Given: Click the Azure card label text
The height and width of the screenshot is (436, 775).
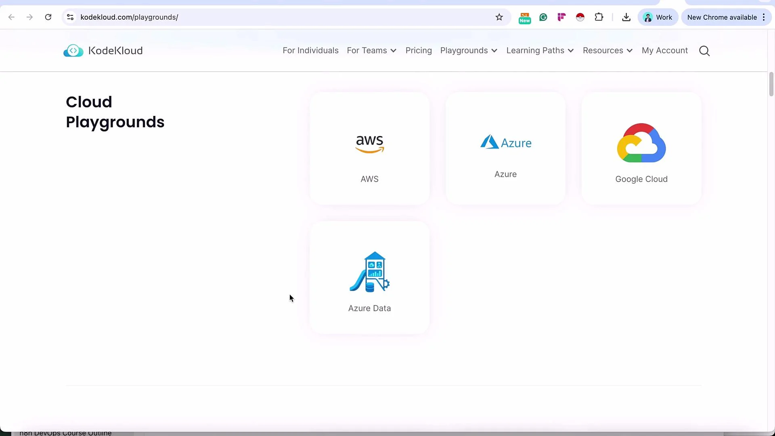Looking at the screenshot, I should 505,174.
